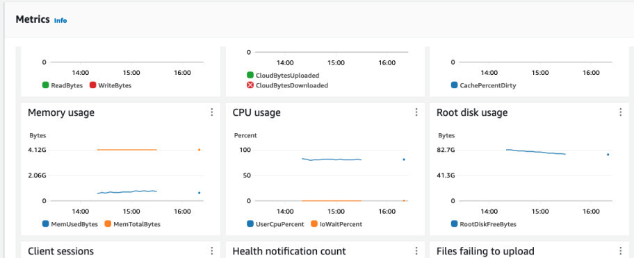This screenshot has width=634, height=258.
Task: Click the ReadBytes legend label
Action: coord(67,85)
